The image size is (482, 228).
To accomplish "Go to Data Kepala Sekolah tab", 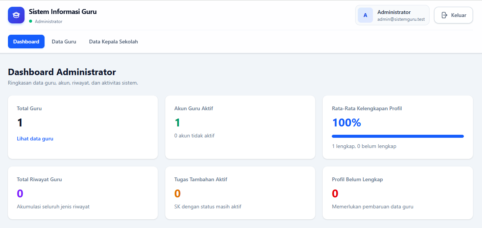I will (114, 42).
